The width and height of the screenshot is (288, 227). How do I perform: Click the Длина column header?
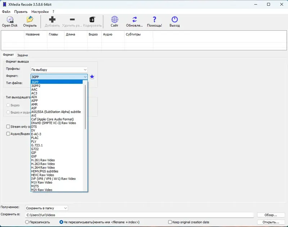[76, 34]
